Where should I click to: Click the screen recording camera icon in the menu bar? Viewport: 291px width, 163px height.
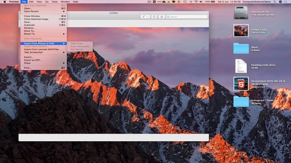[x=149, y=2]
